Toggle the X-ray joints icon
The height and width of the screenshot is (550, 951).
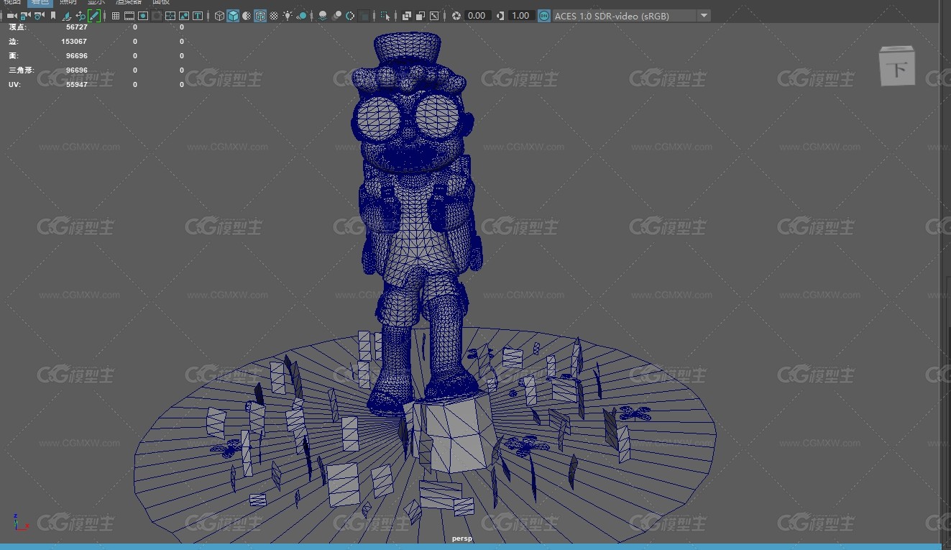pos(434,16)
